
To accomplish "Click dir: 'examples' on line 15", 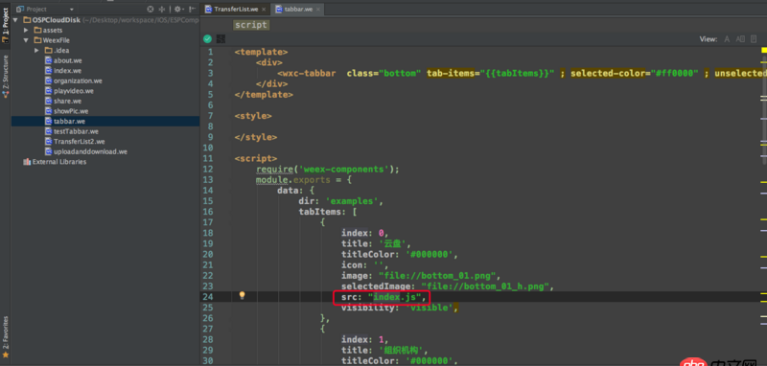I will click(340, 201).
